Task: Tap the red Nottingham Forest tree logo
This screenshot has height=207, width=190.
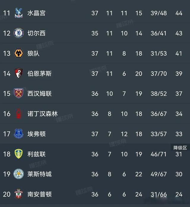Action: click(x=19, y=114)
